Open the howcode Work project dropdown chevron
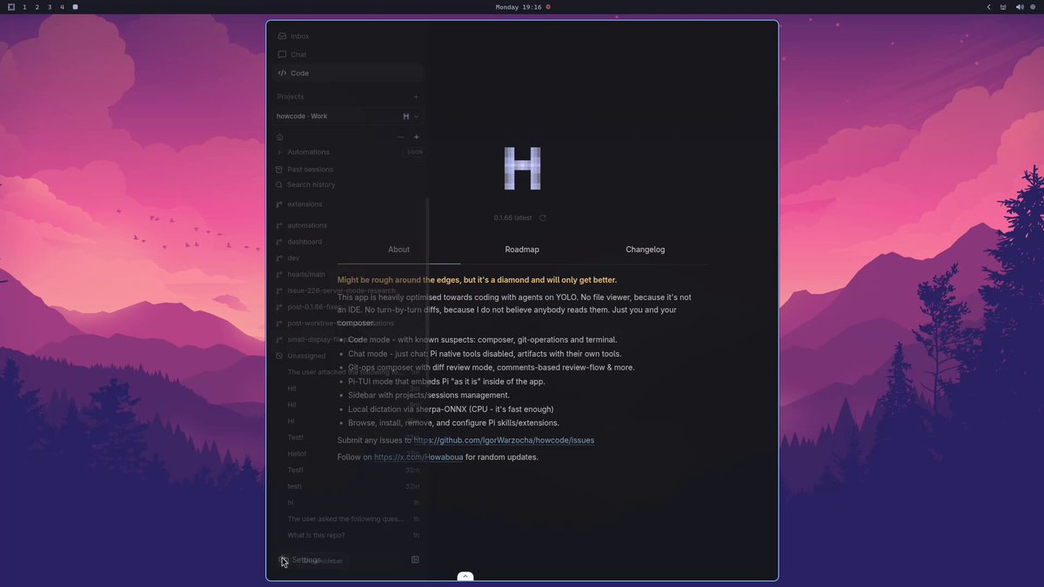This screenshot has width=1044, height=587. coord(416,117)
